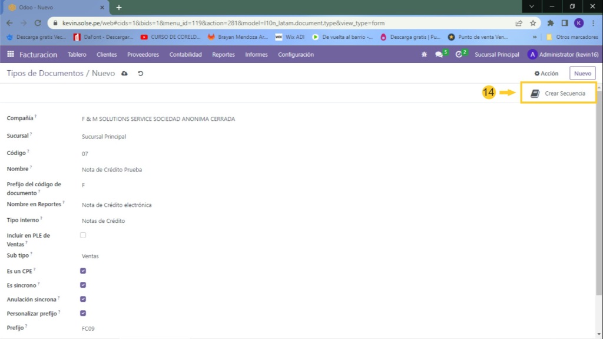Screen dimensions: 603x339
Task: Open the Odoo apps grid menu
Action: [x=11, y=55]
